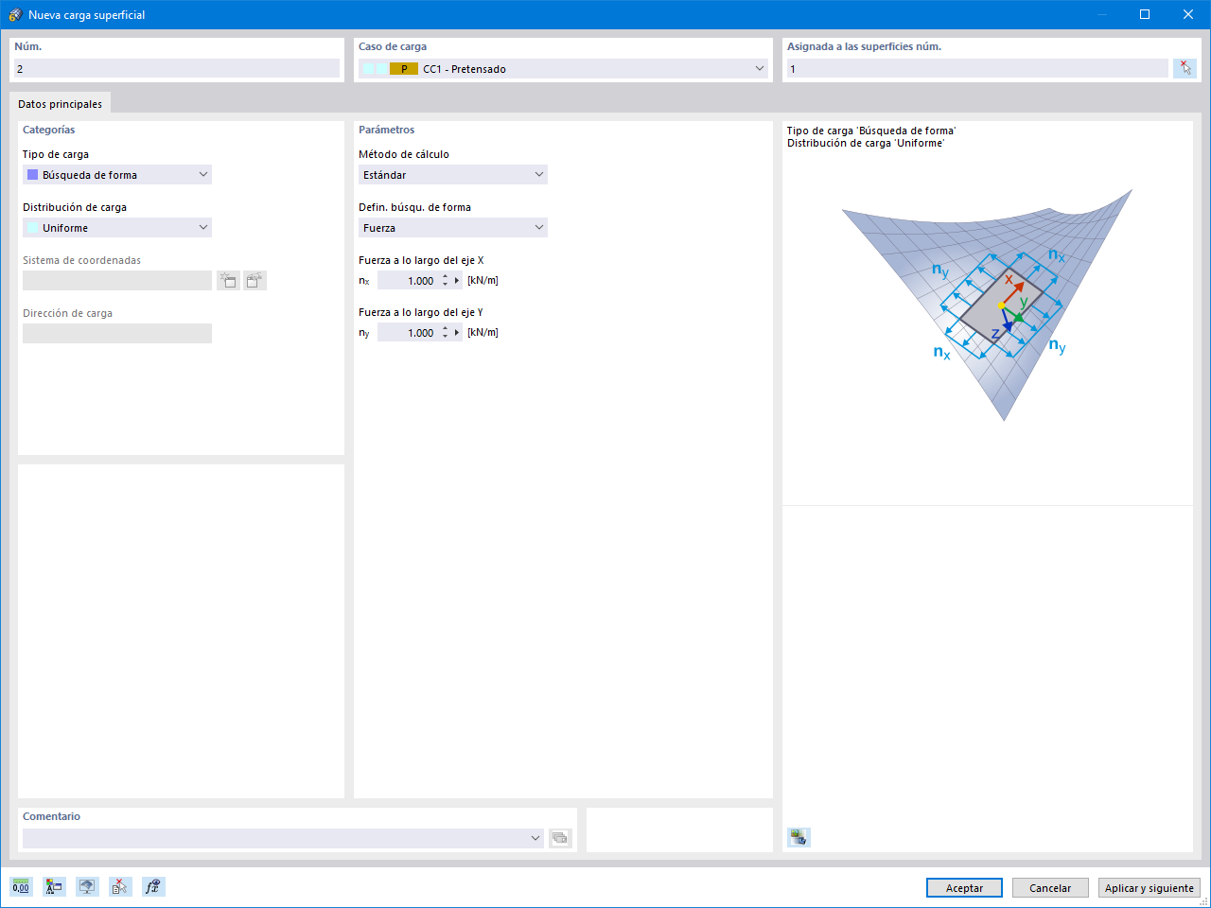Image resolution: width=1211 pixels, height=908 pixels.
Task: Pick surfaces graphically with selection cursor icon
Action: click(x=1185, y=68)
